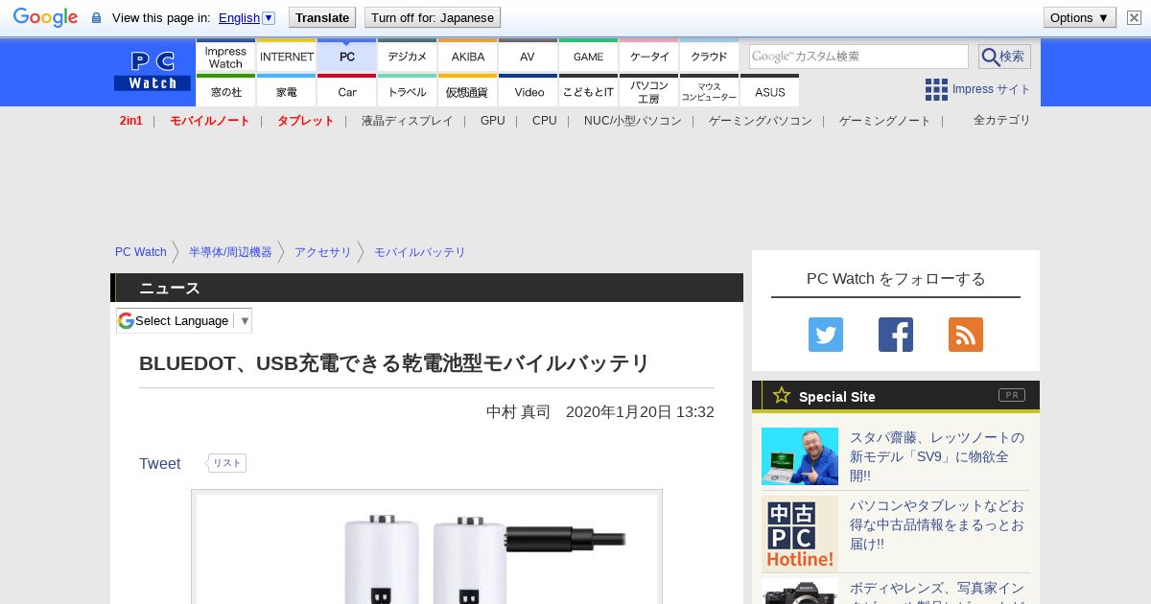
Task: Click the 半導体/周辺機器 breadcrumb
Action: pyautogui.click(x=230, y=252)
